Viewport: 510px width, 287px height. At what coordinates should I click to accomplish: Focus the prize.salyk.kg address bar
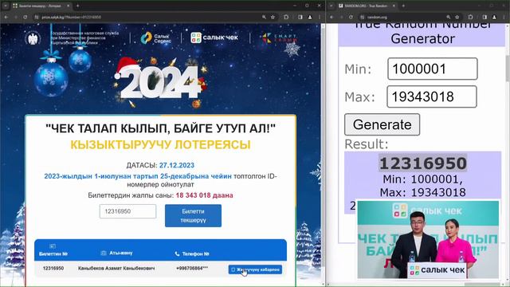[x=147, y=17]
